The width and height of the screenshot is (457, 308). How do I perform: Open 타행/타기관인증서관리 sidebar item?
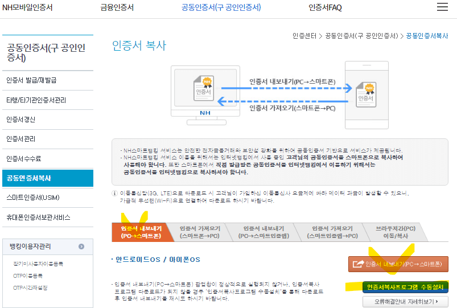pos(48,100)
